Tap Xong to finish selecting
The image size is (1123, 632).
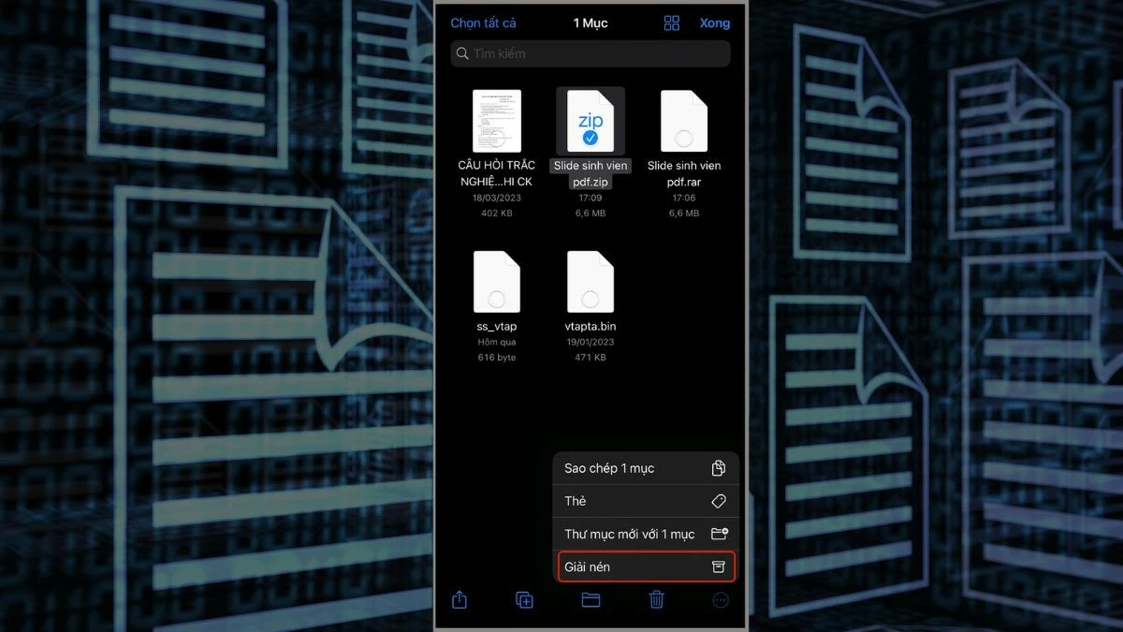point(714,22)
